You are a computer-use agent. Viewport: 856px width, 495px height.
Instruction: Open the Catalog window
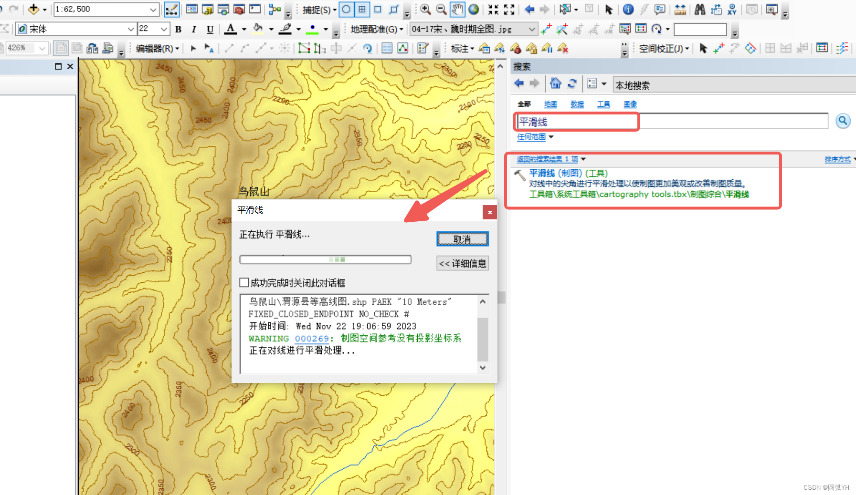tap(208, 9)
